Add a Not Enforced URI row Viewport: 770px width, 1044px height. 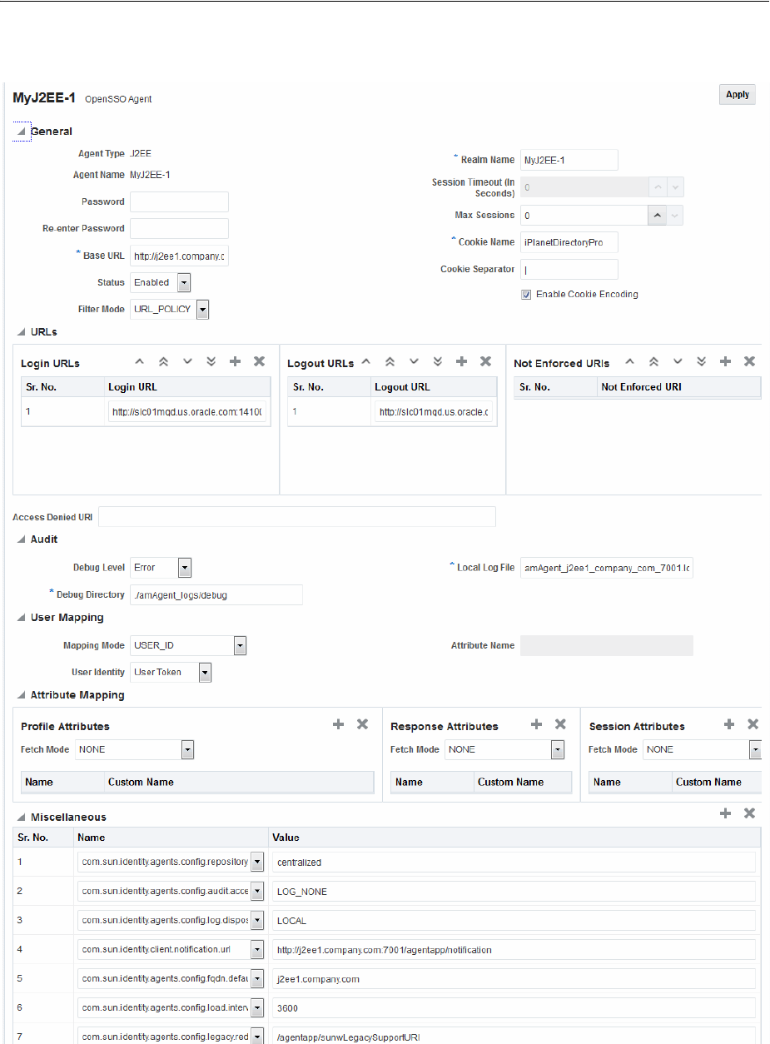point(725,361)
